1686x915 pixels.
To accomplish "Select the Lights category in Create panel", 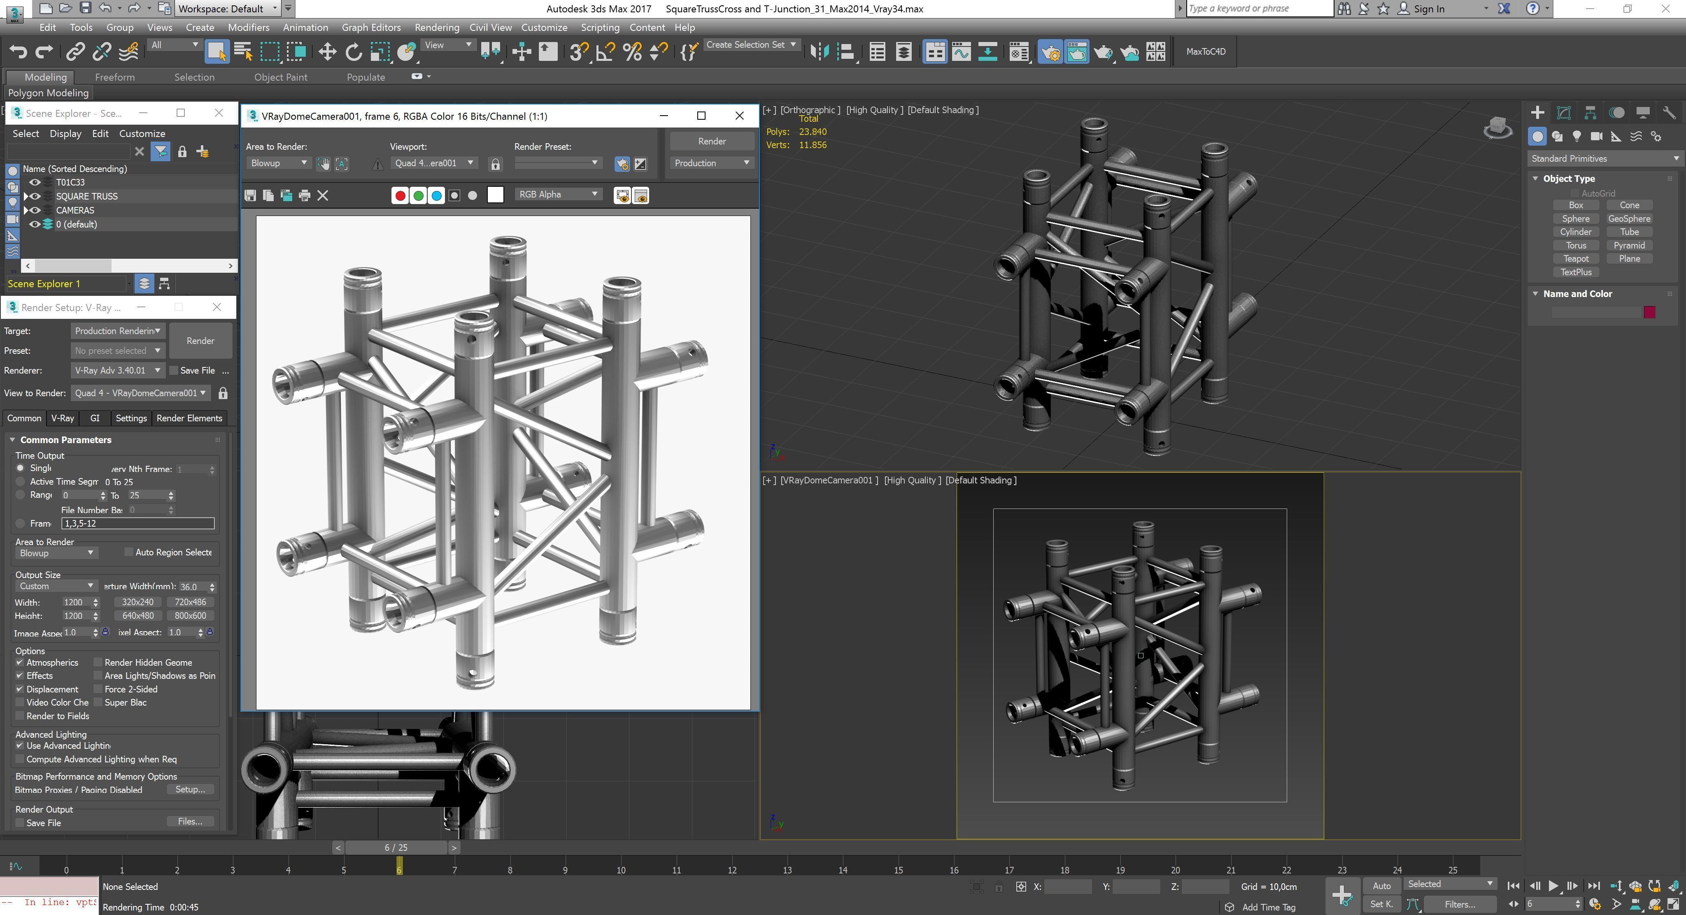I will pyautogui.click(x=1577, y=136).
